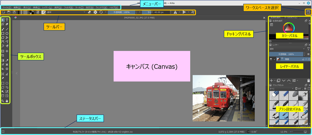Choose the Crop tool in toolbox

pyautogui.click(x=3, y=56)
